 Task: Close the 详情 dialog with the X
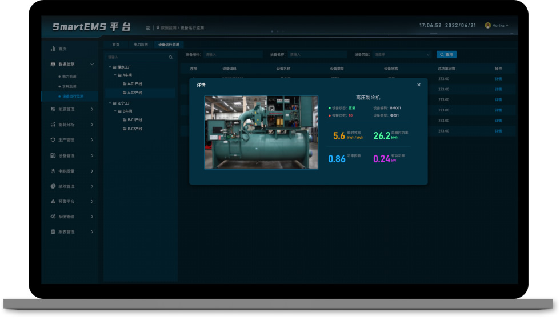[419, 85]
